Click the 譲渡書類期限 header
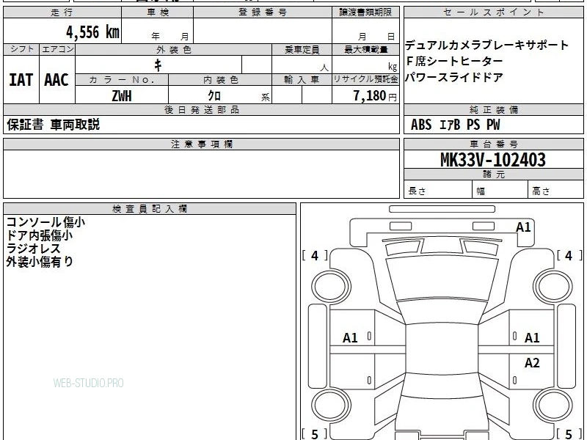Viewport: 587px width, 440px height. (x=365, y=12)
